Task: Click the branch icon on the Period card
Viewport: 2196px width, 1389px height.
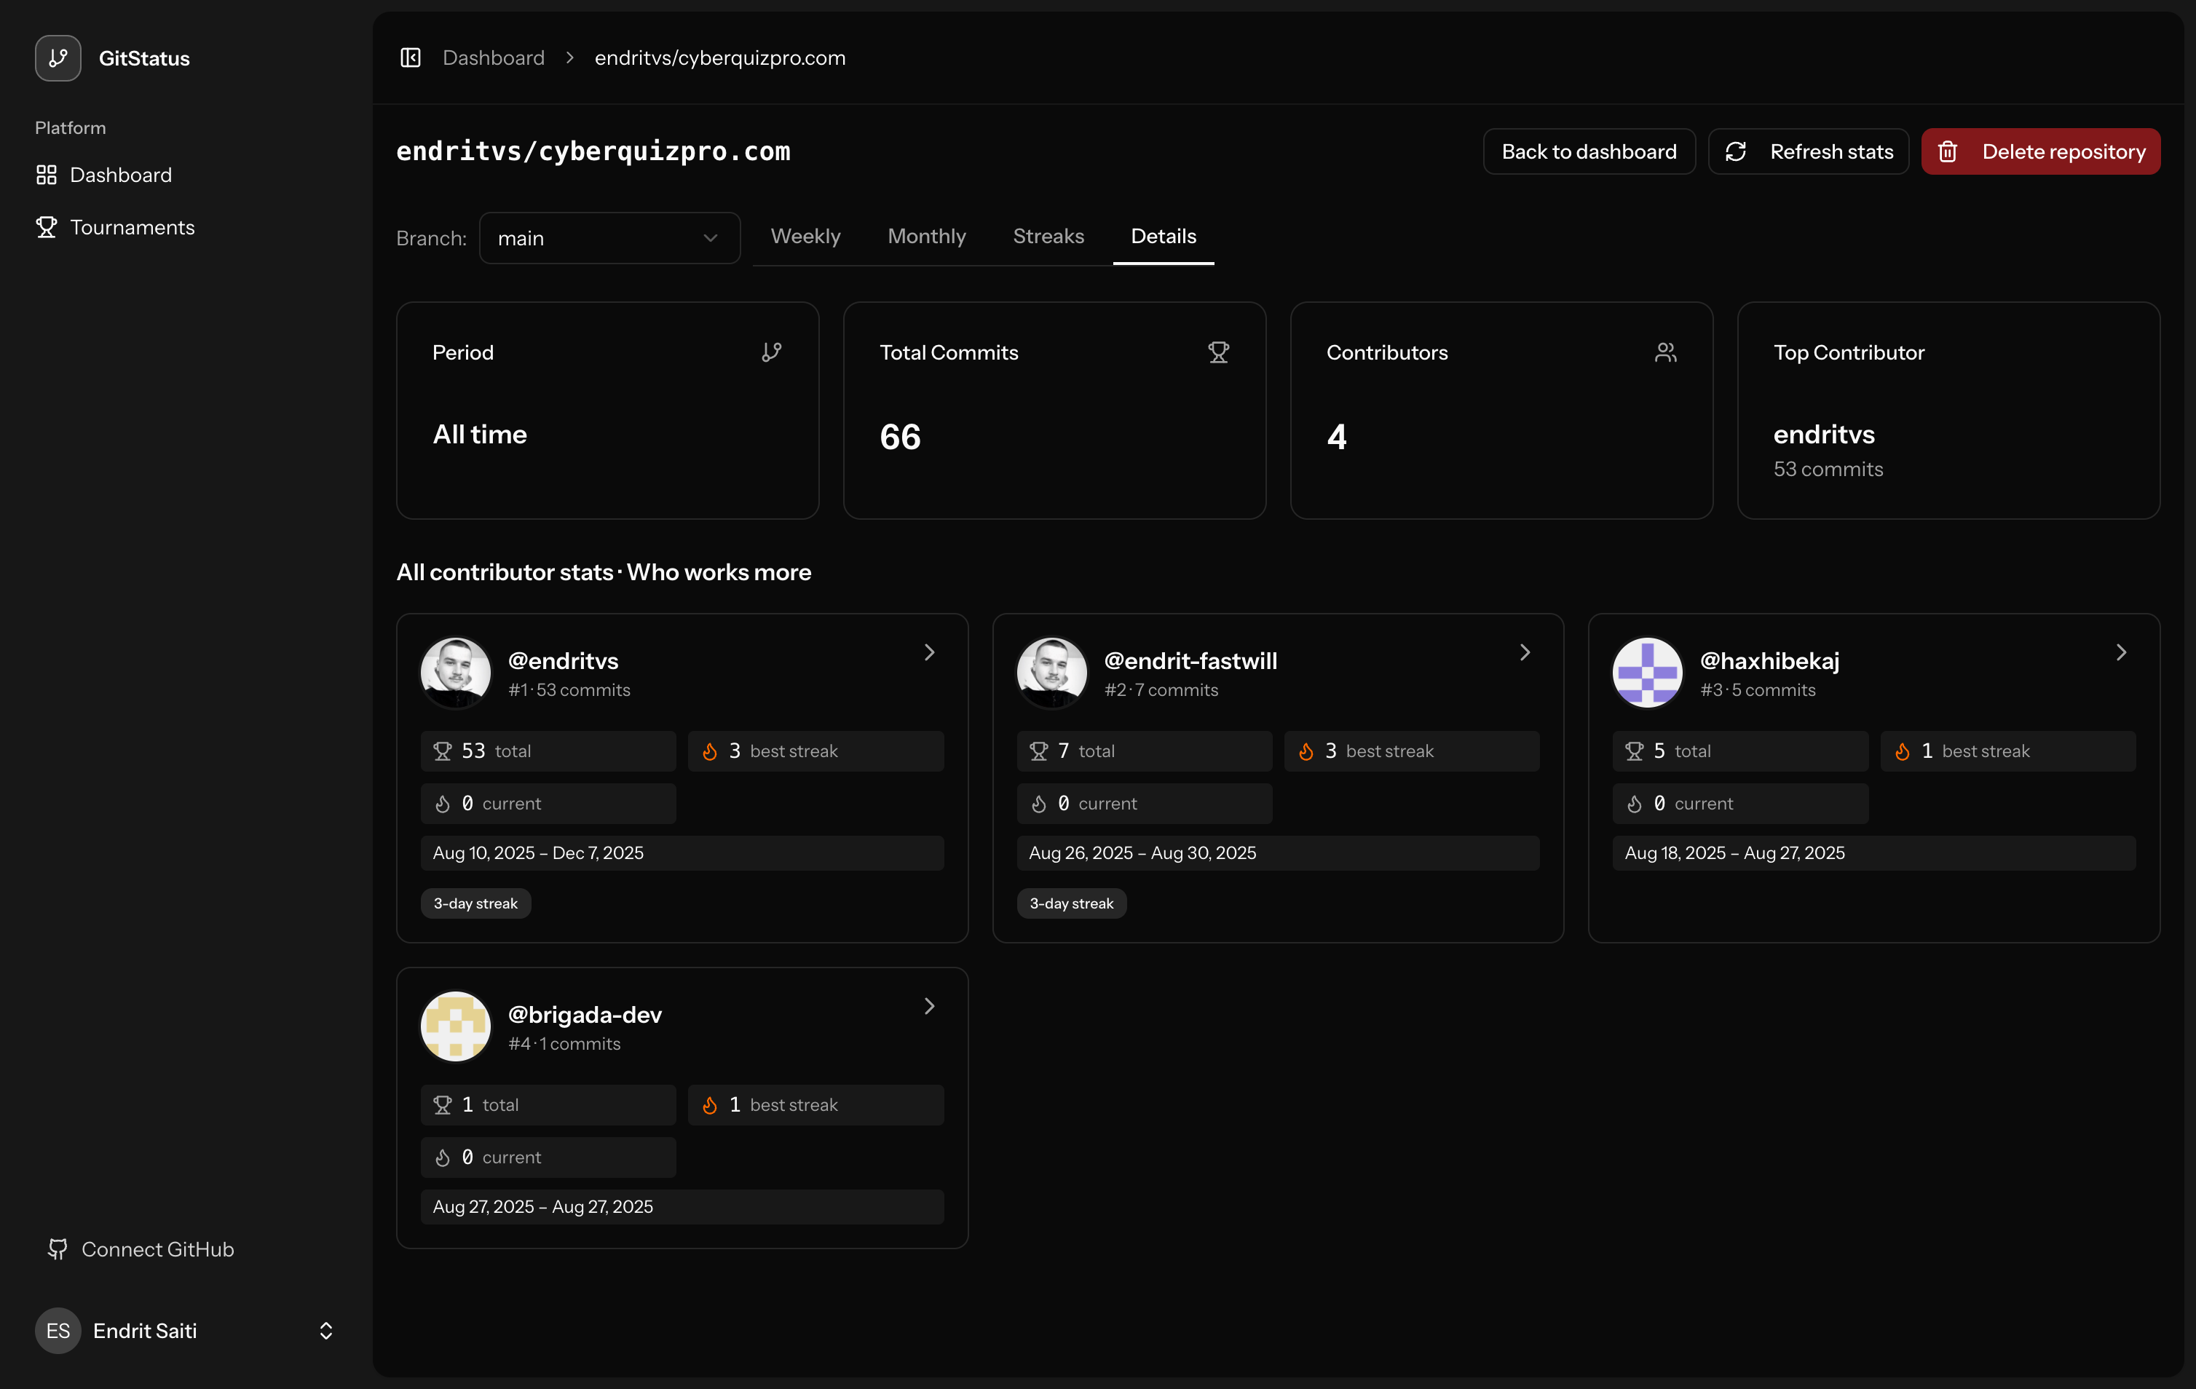Action: [773, 351]
